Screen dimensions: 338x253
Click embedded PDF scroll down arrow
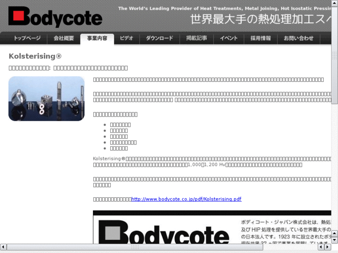(x=335, y=240)
